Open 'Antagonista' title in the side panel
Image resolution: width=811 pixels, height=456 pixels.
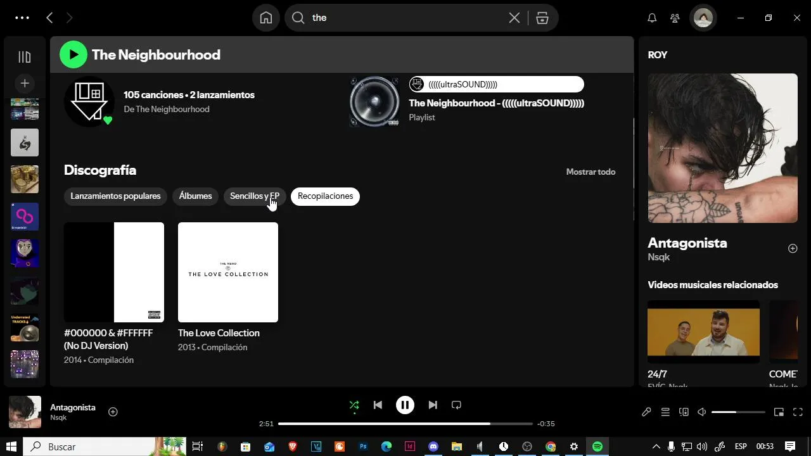(687, 243)
